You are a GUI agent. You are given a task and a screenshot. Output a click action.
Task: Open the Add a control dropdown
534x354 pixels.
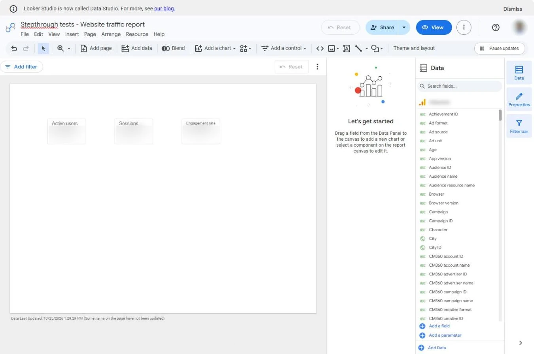point(284,48)
